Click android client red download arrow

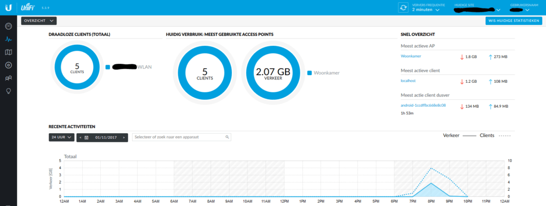tap(462, 106)
